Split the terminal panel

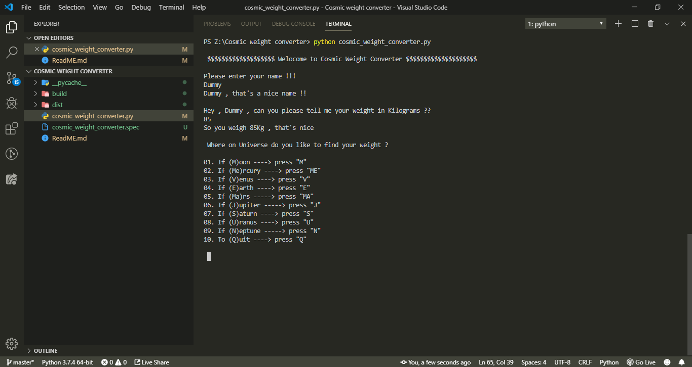[x=635, y=24]
